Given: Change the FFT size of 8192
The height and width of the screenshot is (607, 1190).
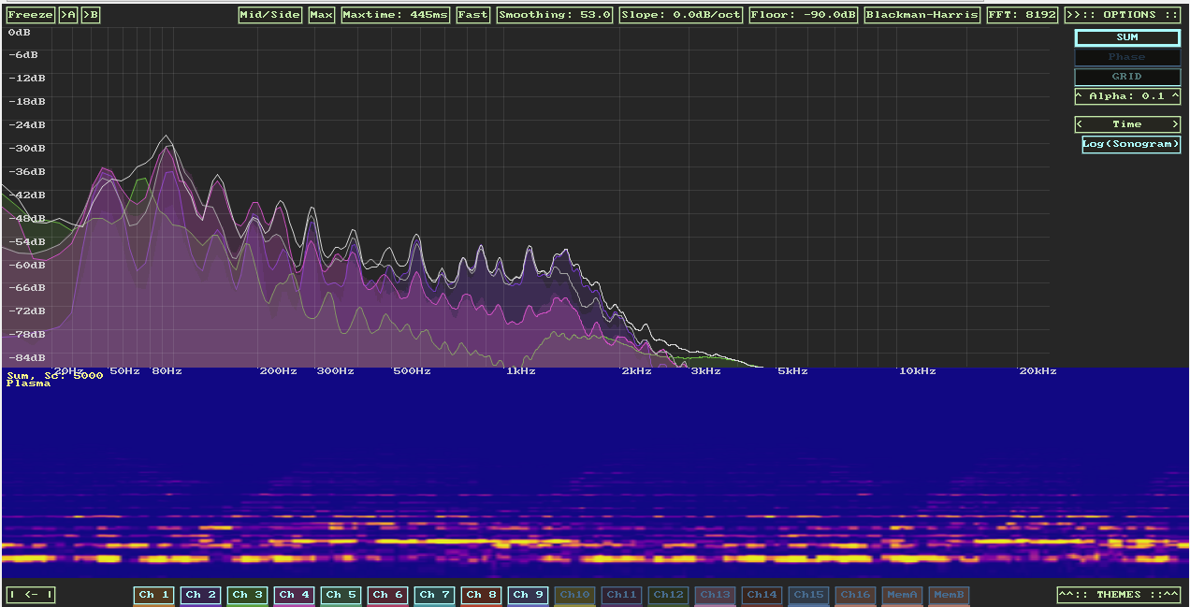Looking at the screenshot, I should pos(1022,14).
